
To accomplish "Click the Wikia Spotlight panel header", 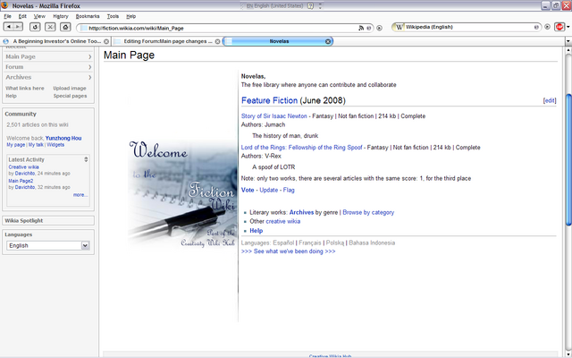I will (48, 221).
